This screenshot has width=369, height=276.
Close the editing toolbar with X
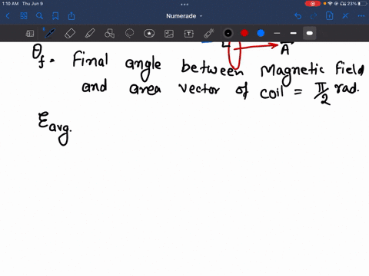[x=345, y=16]
